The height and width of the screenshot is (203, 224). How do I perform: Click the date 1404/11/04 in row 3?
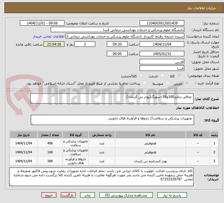tap(23, 161)
